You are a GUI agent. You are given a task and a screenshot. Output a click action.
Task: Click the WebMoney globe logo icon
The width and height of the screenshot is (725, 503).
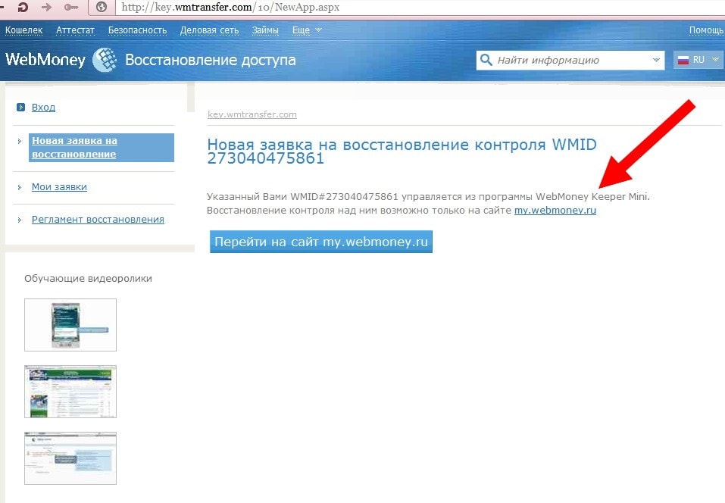click(x=105, y=60)
